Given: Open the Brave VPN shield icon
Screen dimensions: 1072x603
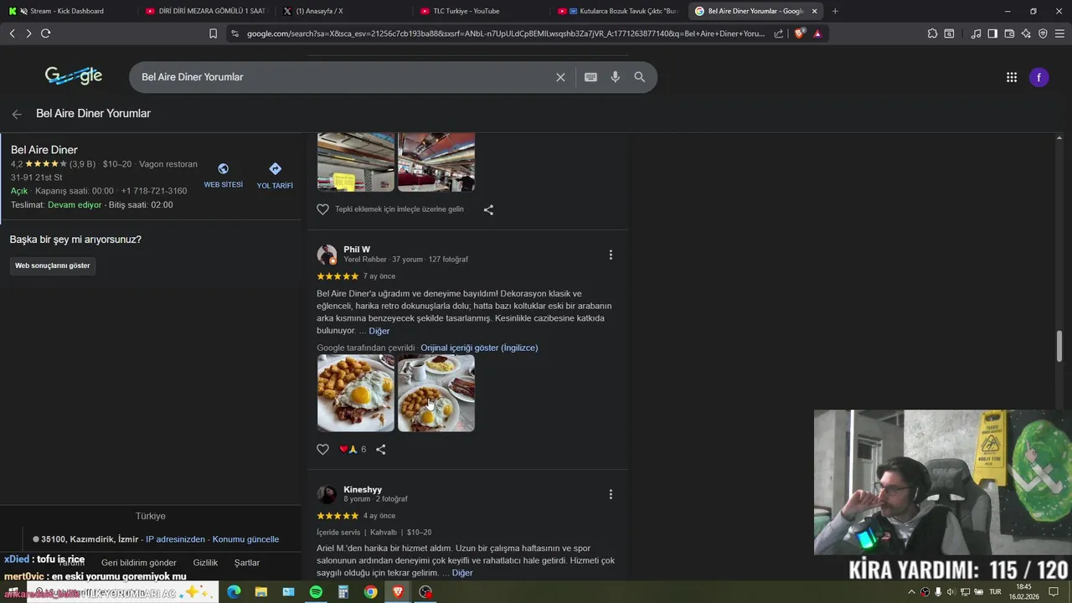Looking at the screenshot, I should 1043,33.
